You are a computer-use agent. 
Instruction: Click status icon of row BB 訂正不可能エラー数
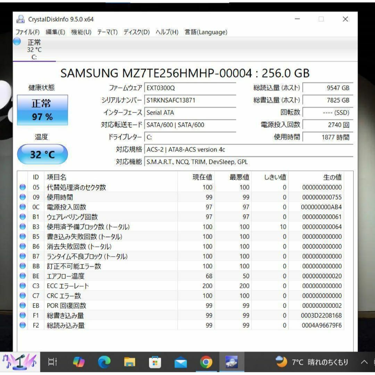23,266
